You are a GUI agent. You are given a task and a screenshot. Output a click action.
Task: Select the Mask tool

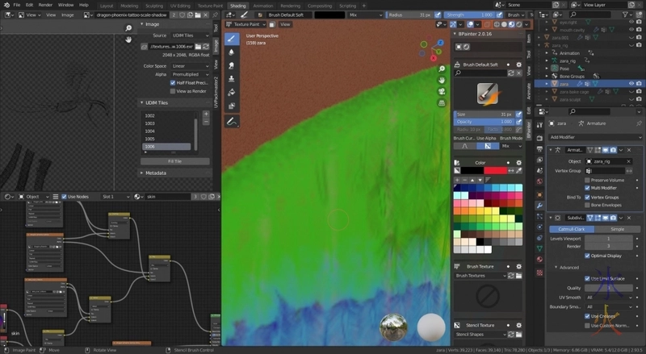[232, 106]
